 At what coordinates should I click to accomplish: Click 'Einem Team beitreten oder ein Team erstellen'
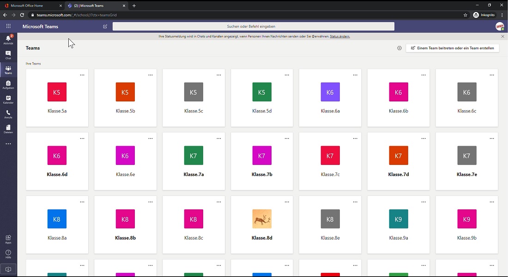click(452, 47)
